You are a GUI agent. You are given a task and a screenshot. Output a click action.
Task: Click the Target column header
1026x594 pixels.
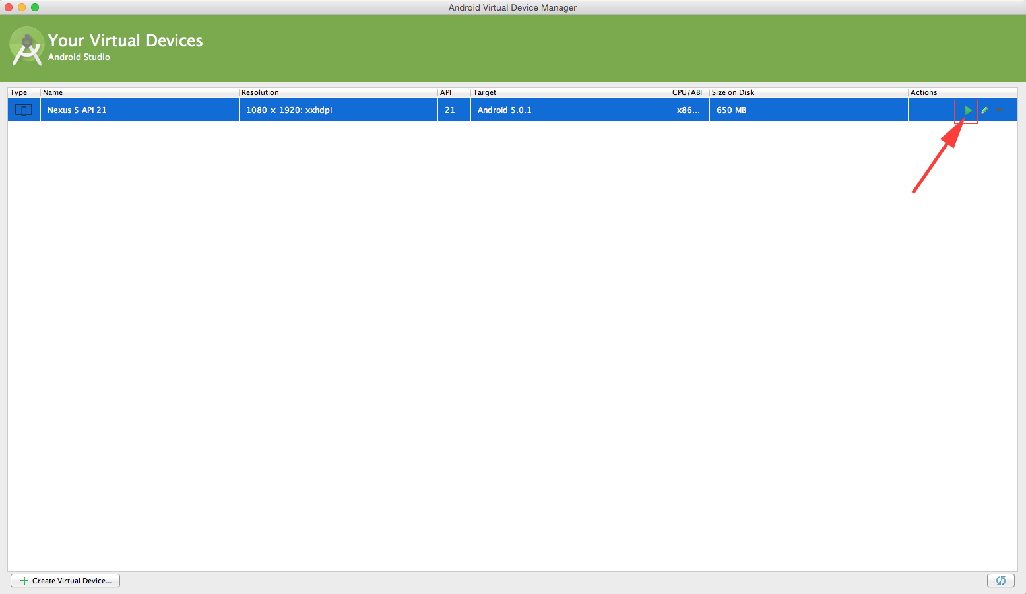pos(570,92)
